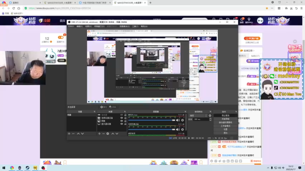
Task: Click the browser address bar URL
Action: click(x=59, y=8)
